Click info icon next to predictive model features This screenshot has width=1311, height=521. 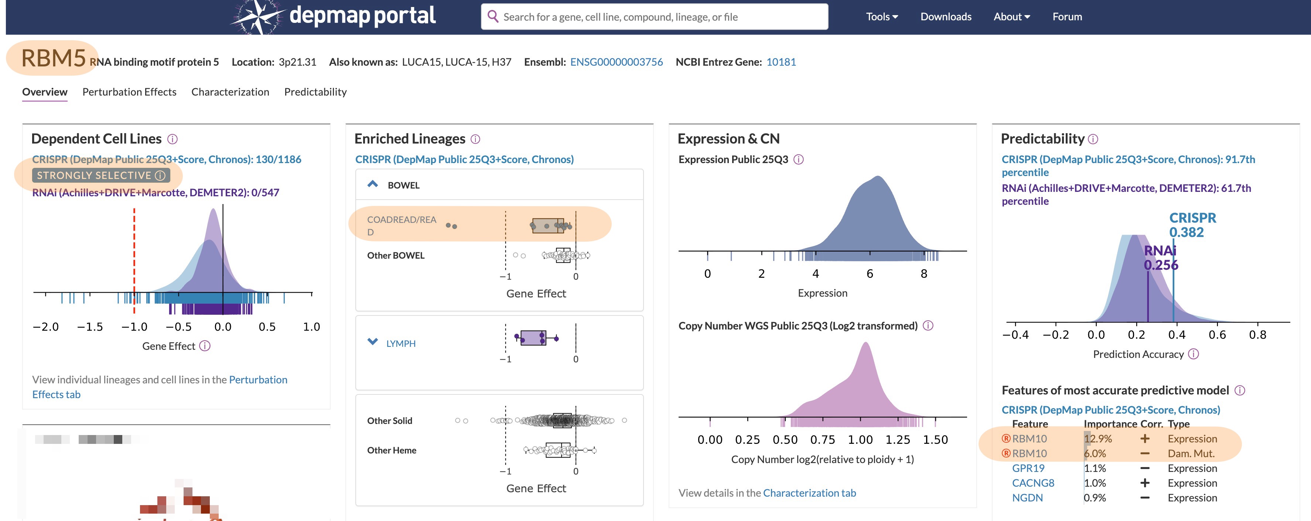[x=1240, y=390]
